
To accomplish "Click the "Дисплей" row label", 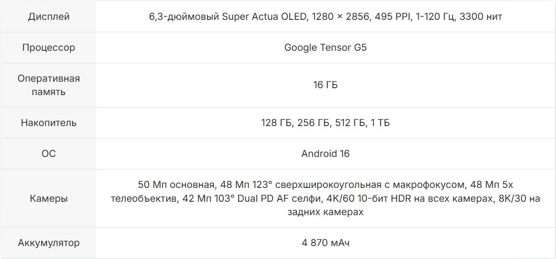I will [x=48, y=17].
